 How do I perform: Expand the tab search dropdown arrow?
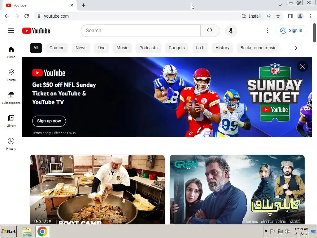[x=280, y=5]
